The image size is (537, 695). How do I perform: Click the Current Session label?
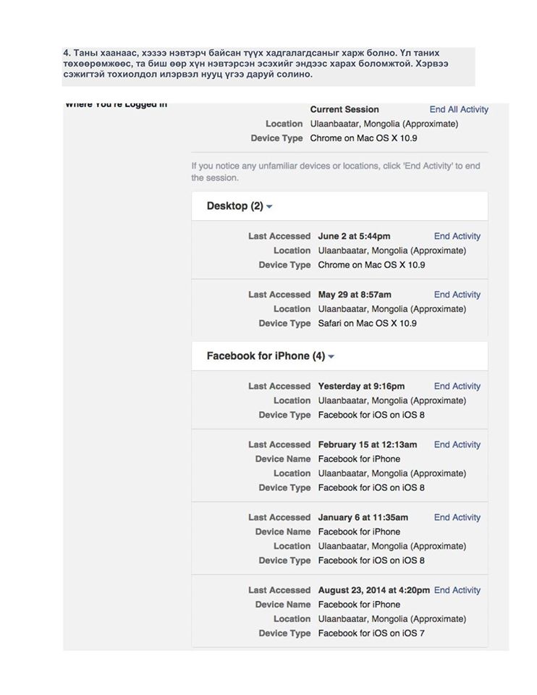344,109
